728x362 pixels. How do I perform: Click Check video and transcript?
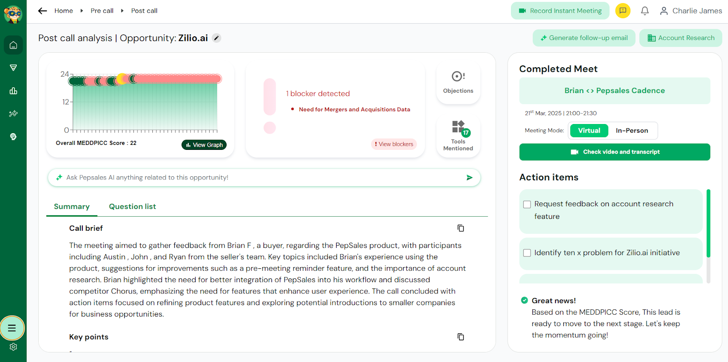coord(615,152)
